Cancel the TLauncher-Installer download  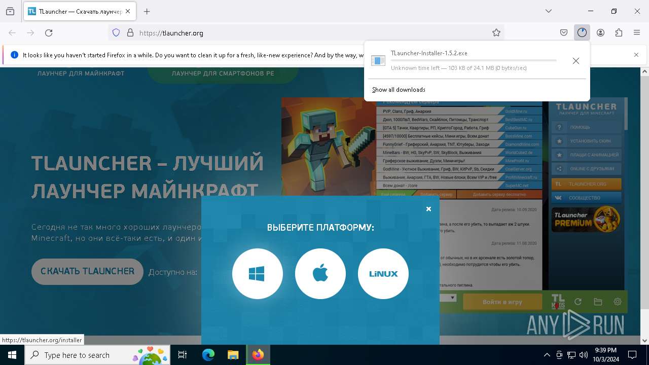(x=575, y=61)
